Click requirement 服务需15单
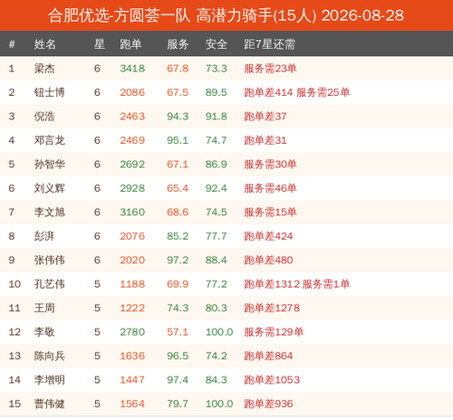 tap(270, 212)
